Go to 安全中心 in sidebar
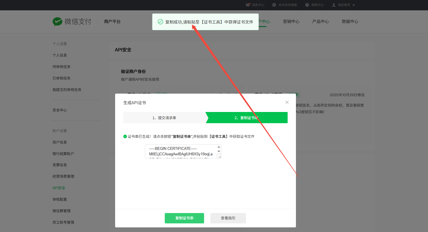 60,110
